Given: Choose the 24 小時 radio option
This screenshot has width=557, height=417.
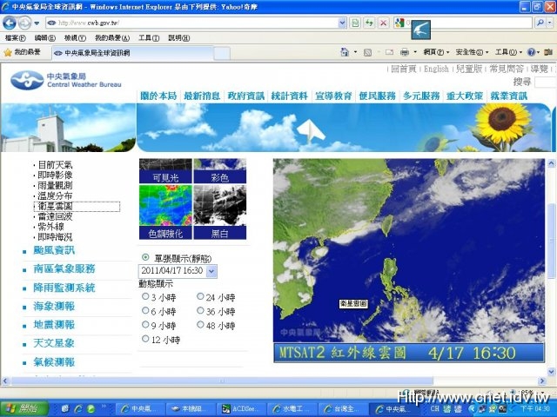Looking at the screenshot, I should tap(198, 297).
